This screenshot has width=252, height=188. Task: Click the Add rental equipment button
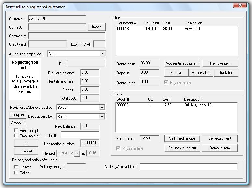182,63
